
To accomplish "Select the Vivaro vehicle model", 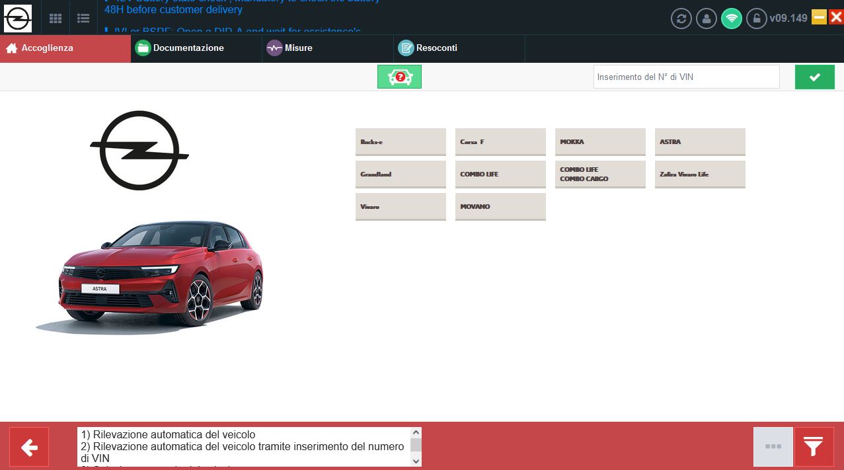I will (401, 207).
